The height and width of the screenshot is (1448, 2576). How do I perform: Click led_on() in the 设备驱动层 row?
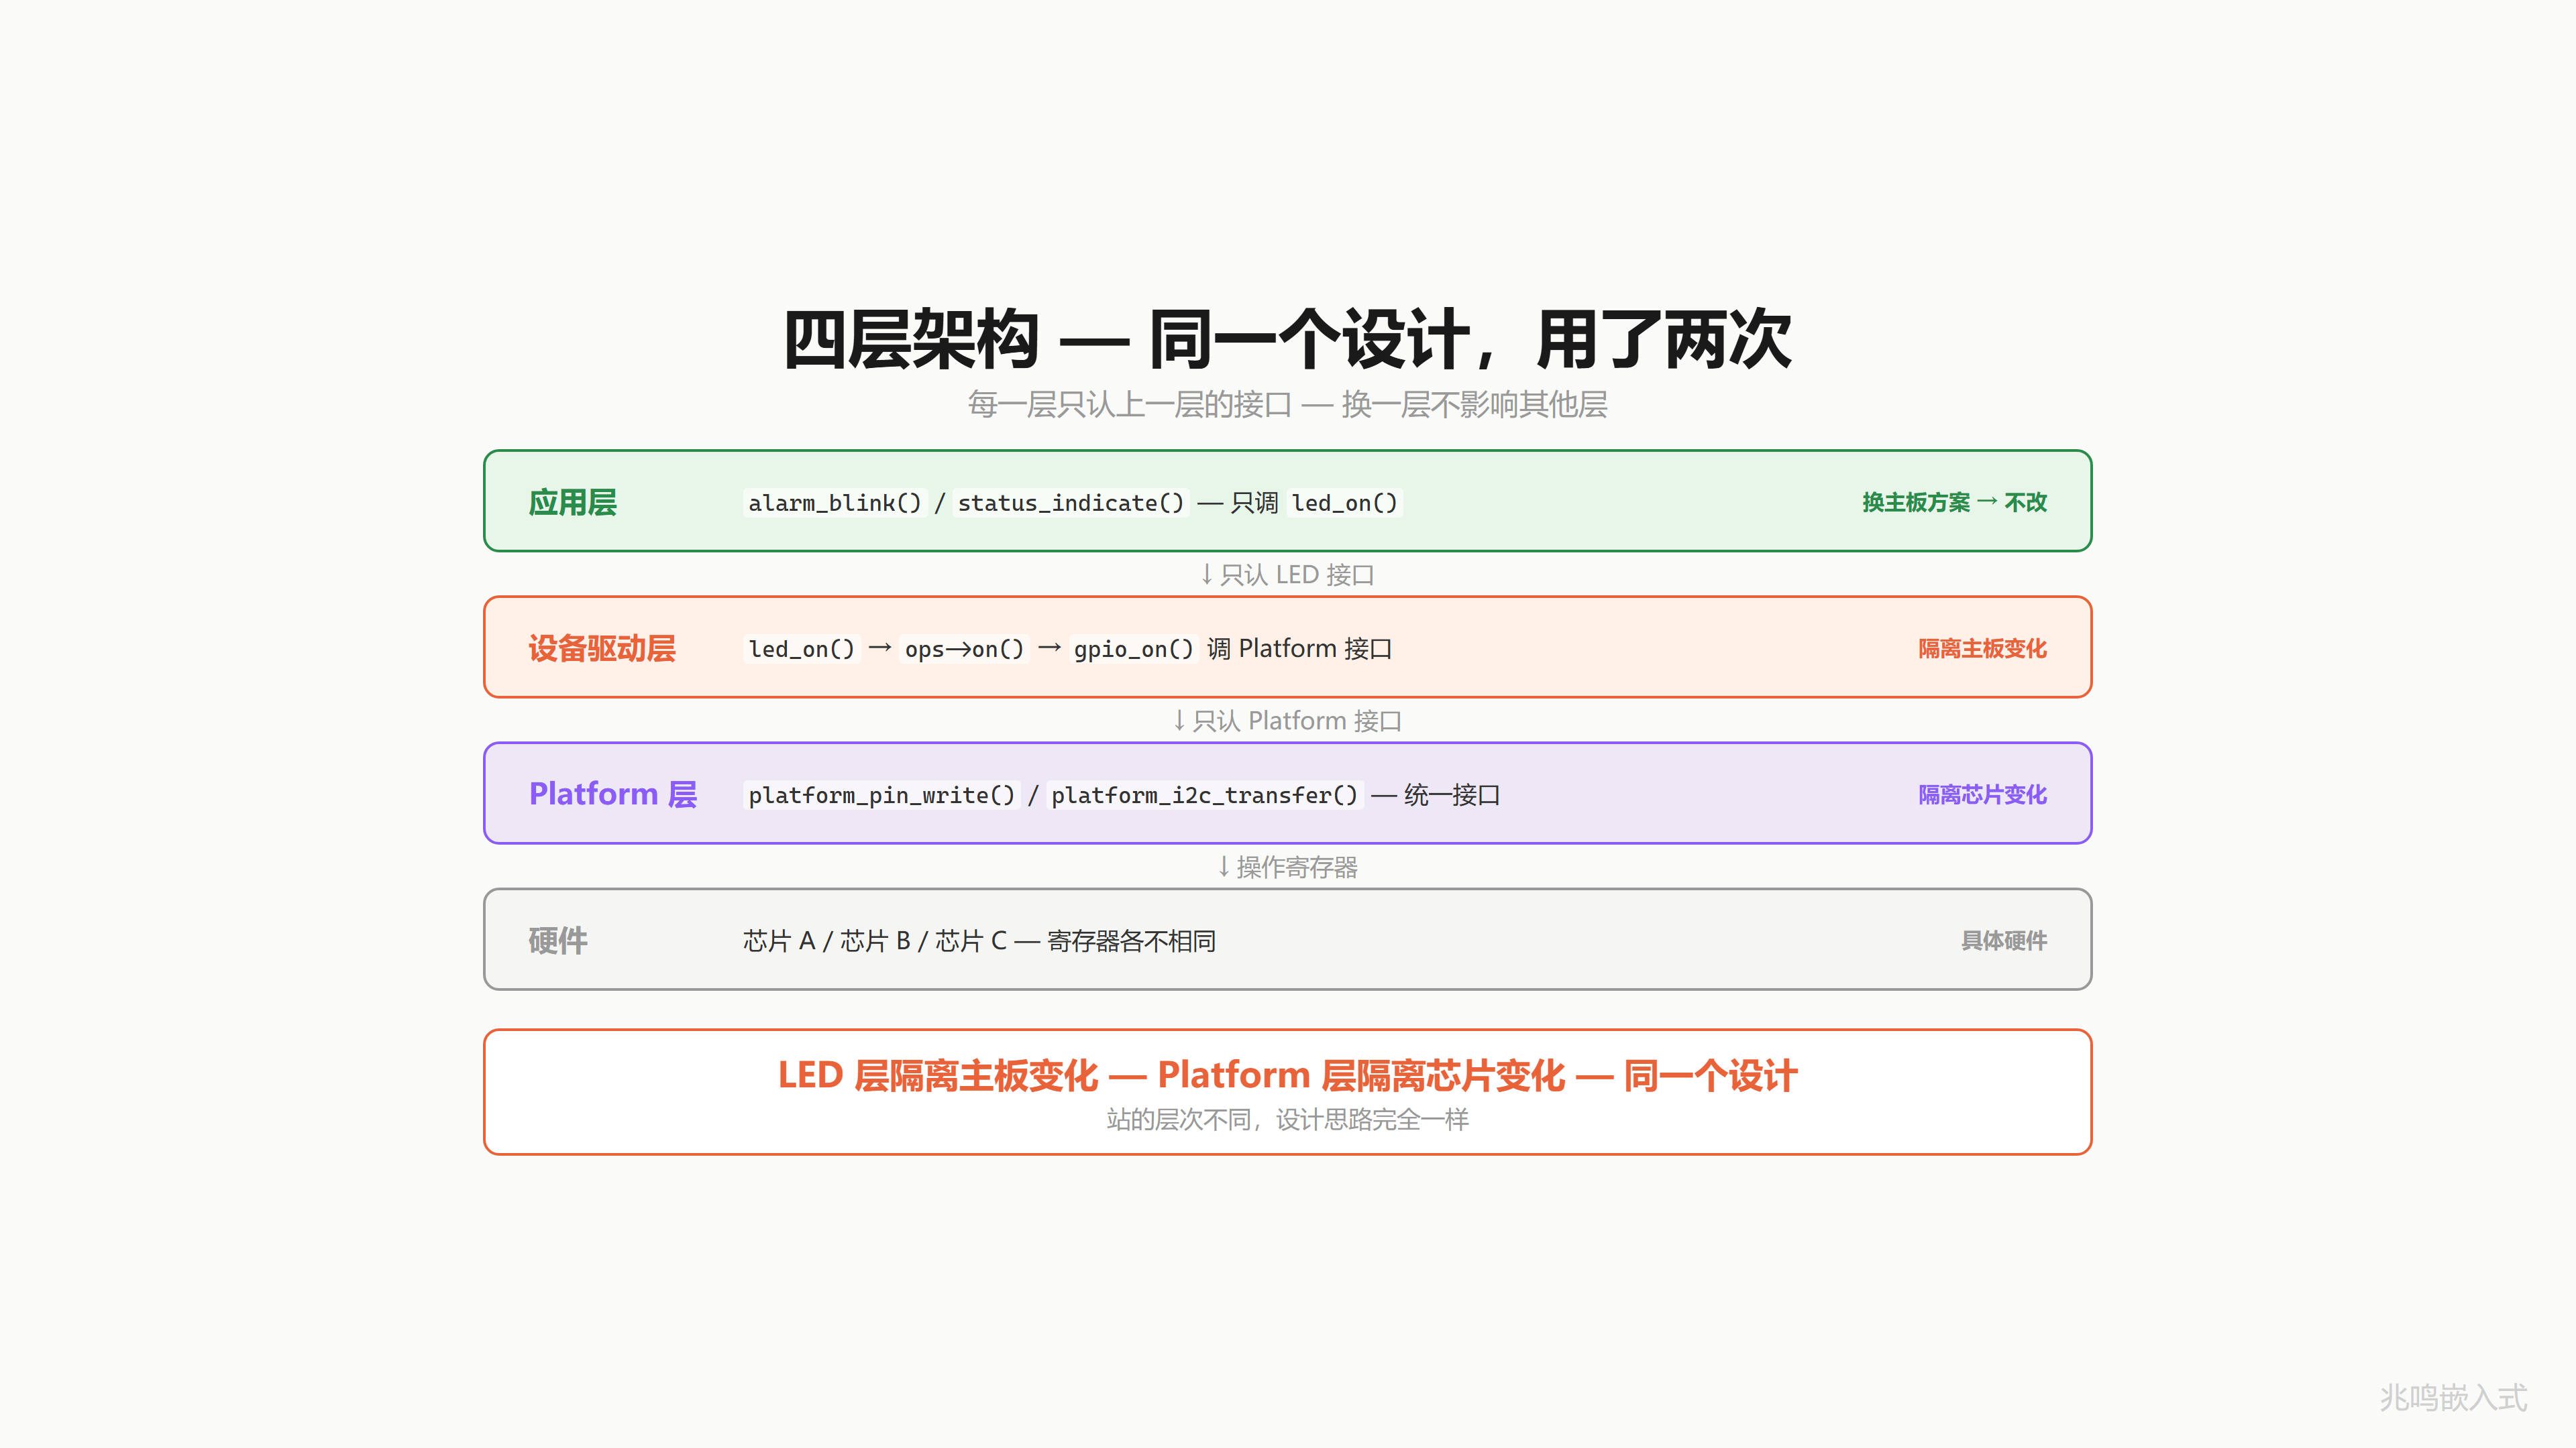point(802,648)
